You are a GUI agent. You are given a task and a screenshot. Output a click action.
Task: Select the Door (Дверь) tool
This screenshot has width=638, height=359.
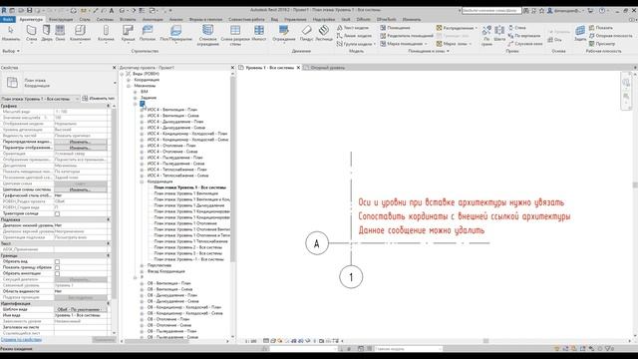click(x=47, y=33)
